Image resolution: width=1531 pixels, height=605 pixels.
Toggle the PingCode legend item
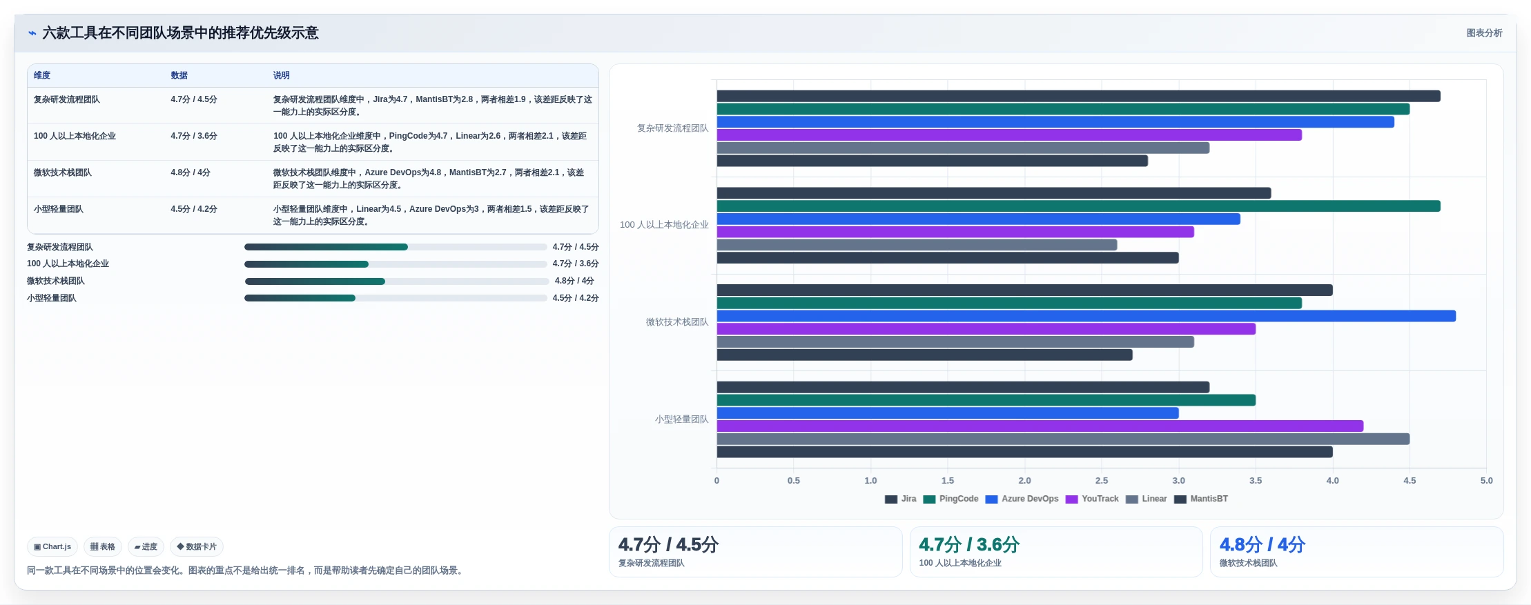click(x=951, y=499)
